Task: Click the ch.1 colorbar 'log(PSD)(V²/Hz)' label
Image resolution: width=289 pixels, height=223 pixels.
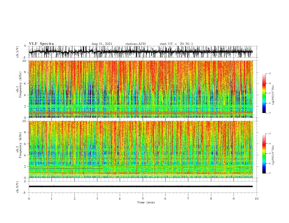Action: click(x=273, y=95)
